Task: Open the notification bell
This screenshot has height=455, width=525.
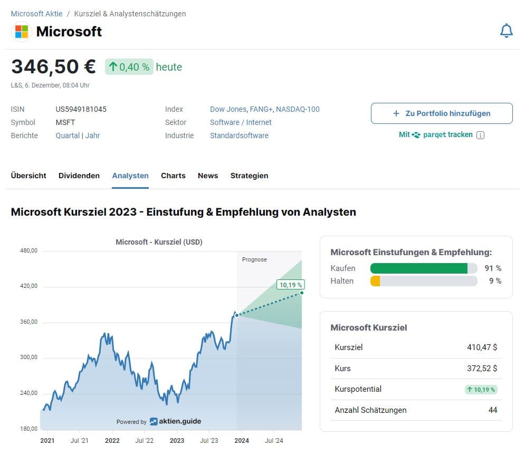Action: (506, 30)
